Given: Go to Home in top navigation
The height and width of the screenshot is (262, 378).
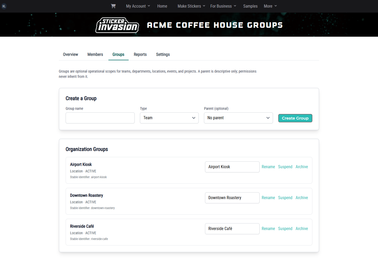Looking at the screenshot, I should [162, 6].
